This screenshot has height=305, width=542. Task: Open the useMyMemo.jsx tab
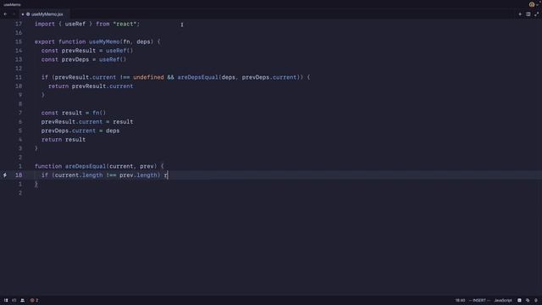coord(44,14)
